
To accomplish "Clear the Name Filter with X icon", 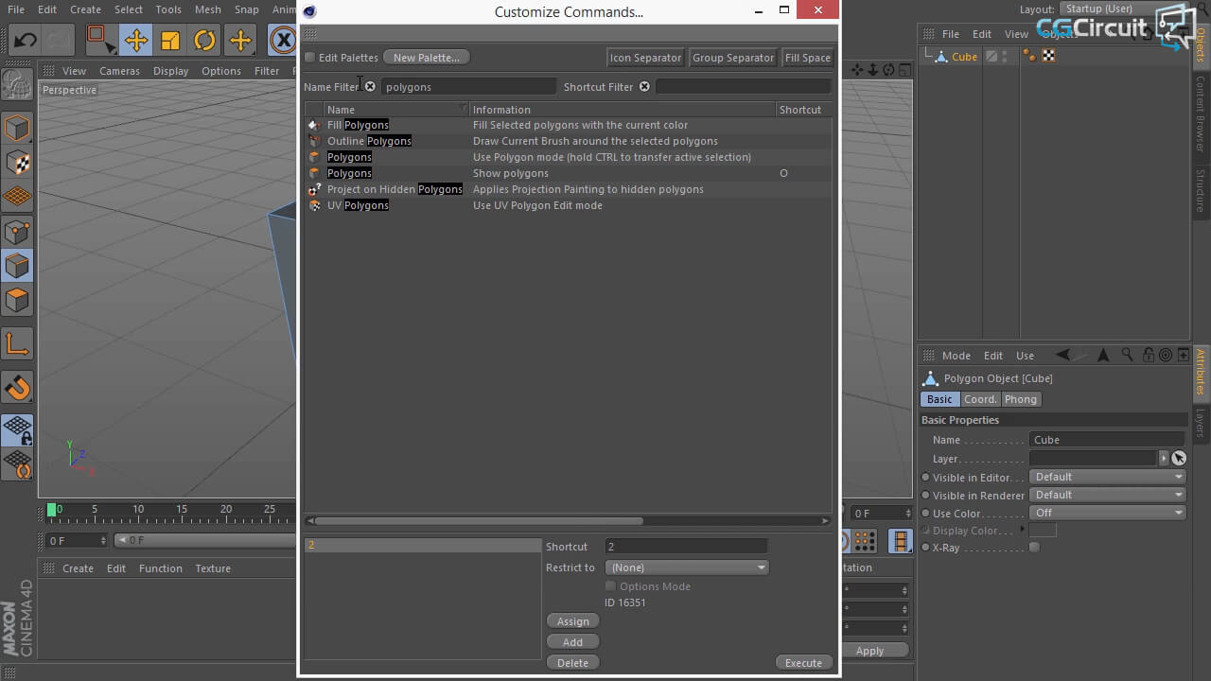I will tap(370, 86).
